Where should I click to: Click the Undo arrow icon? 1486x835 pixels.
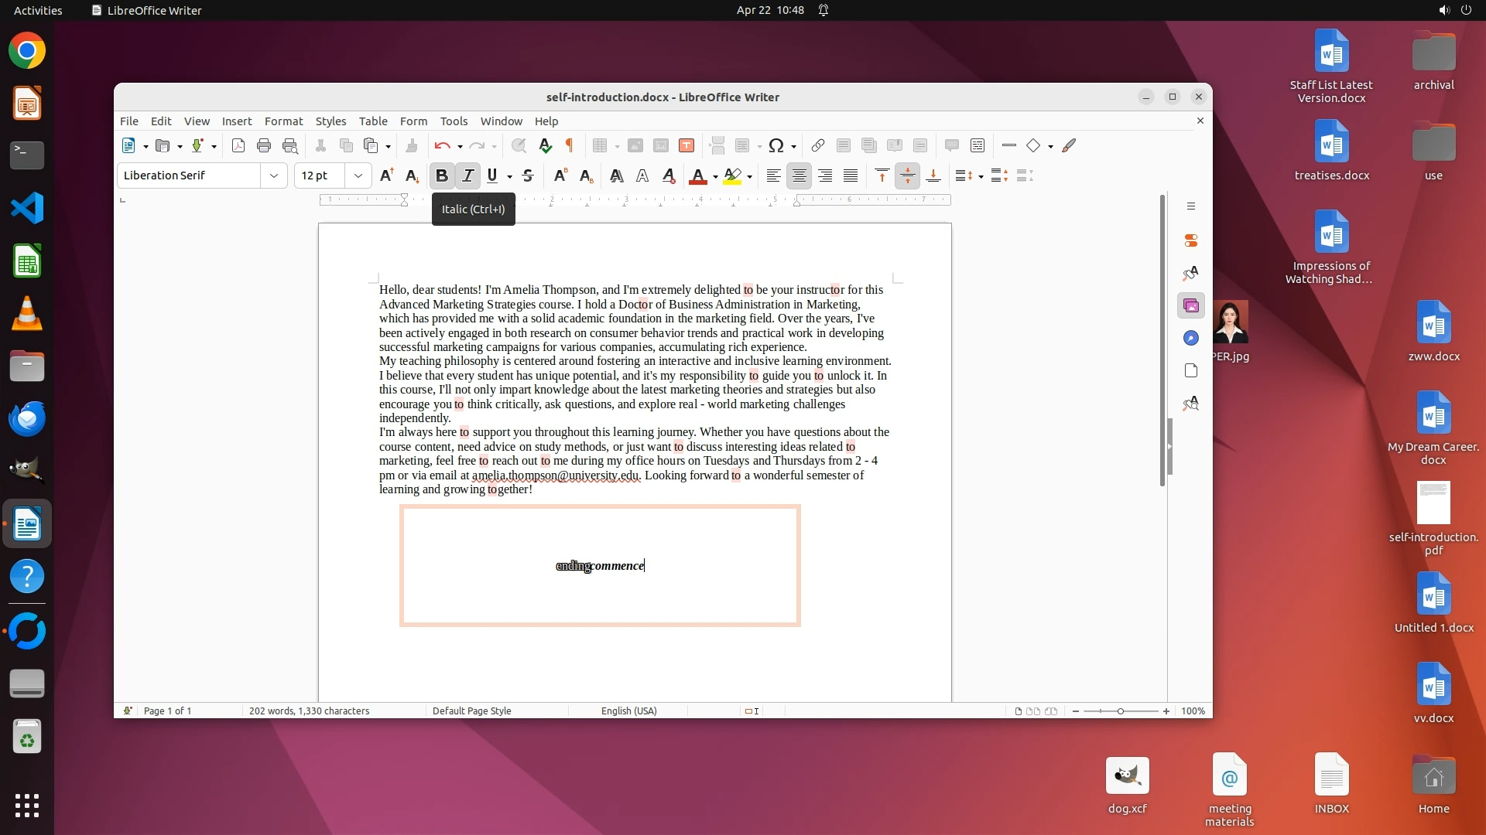coord(442,145)
